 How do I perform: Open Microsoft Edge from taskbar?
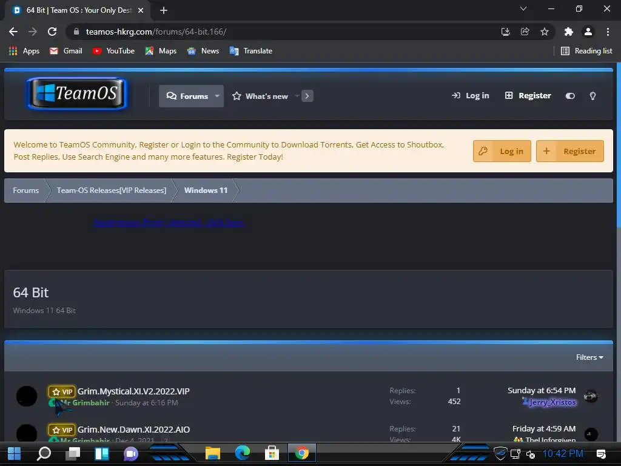tap(243, 453)
